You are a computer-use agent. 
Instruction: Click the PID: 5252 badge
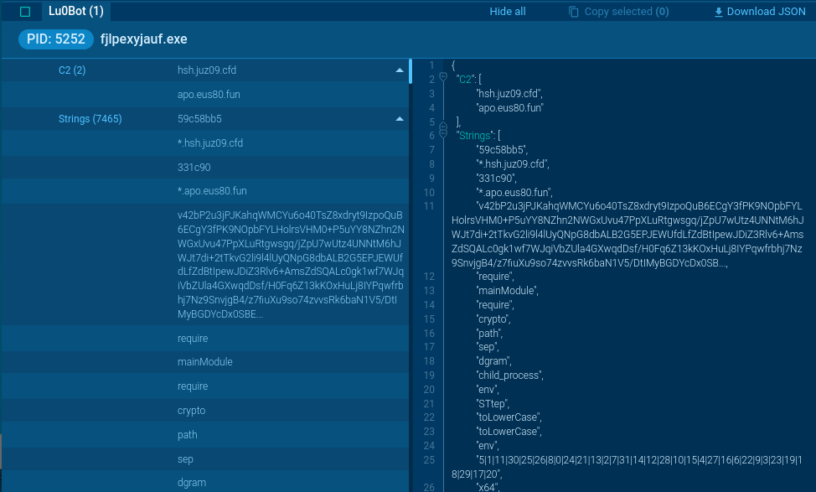point(55,39)
